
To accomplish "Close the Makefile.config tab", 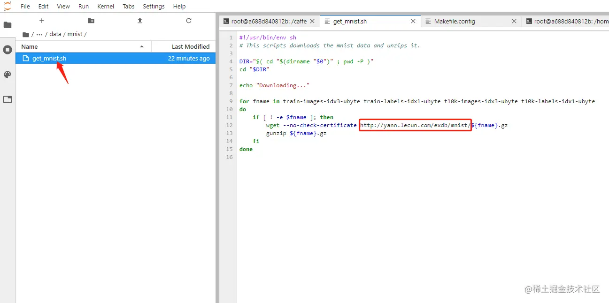I will [514, 21].
